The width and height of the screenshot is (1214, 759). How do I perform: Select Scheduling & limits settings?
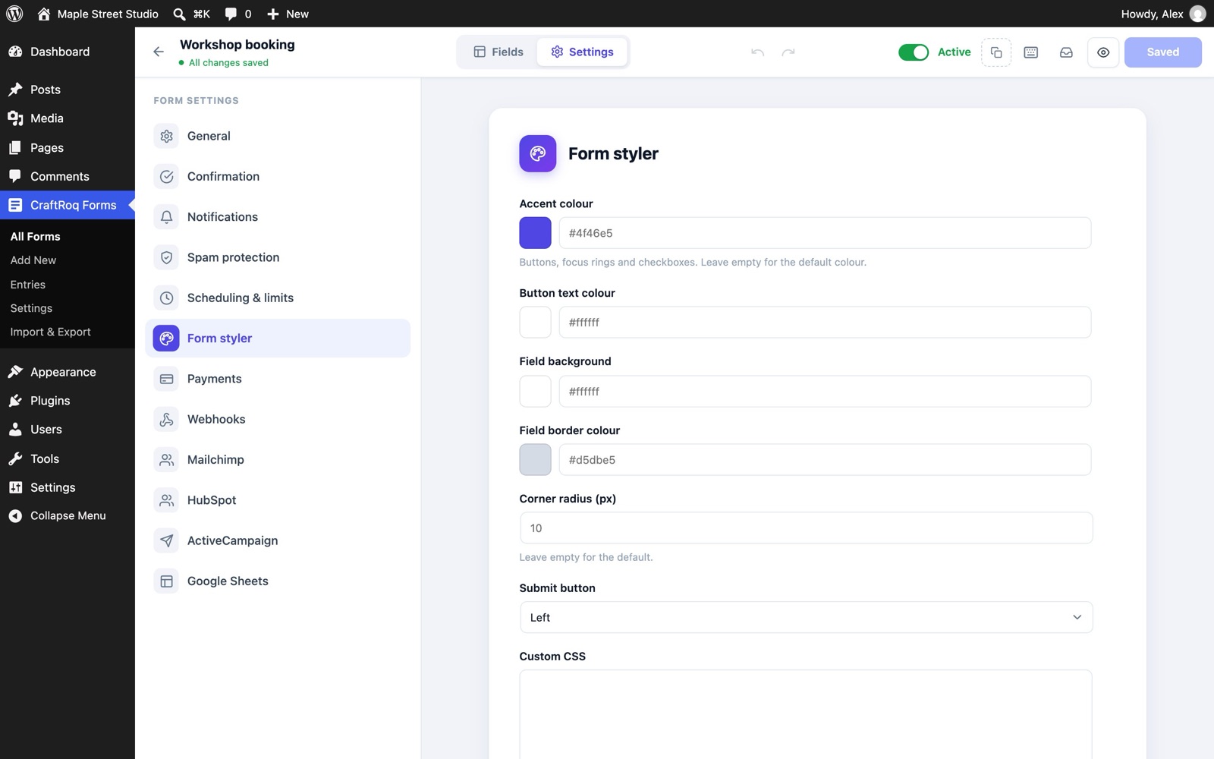278,298
